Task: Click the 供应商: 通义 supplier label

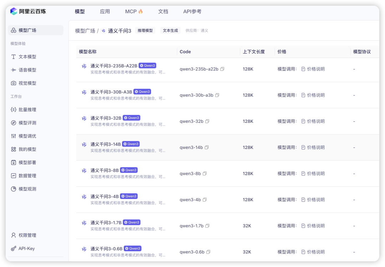Action: pyautogui.click(x=197, y=31)
